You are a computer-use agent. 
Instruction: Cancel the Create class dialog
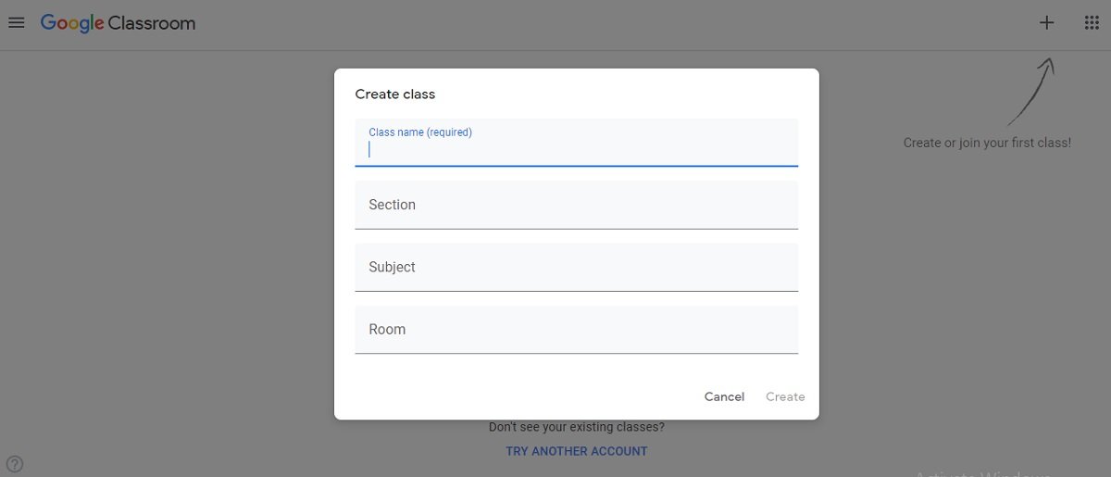[724, 396]
